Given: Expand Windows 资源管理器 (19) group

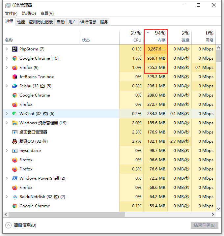Looking at the screenshot, I should [x=7, y=123].
